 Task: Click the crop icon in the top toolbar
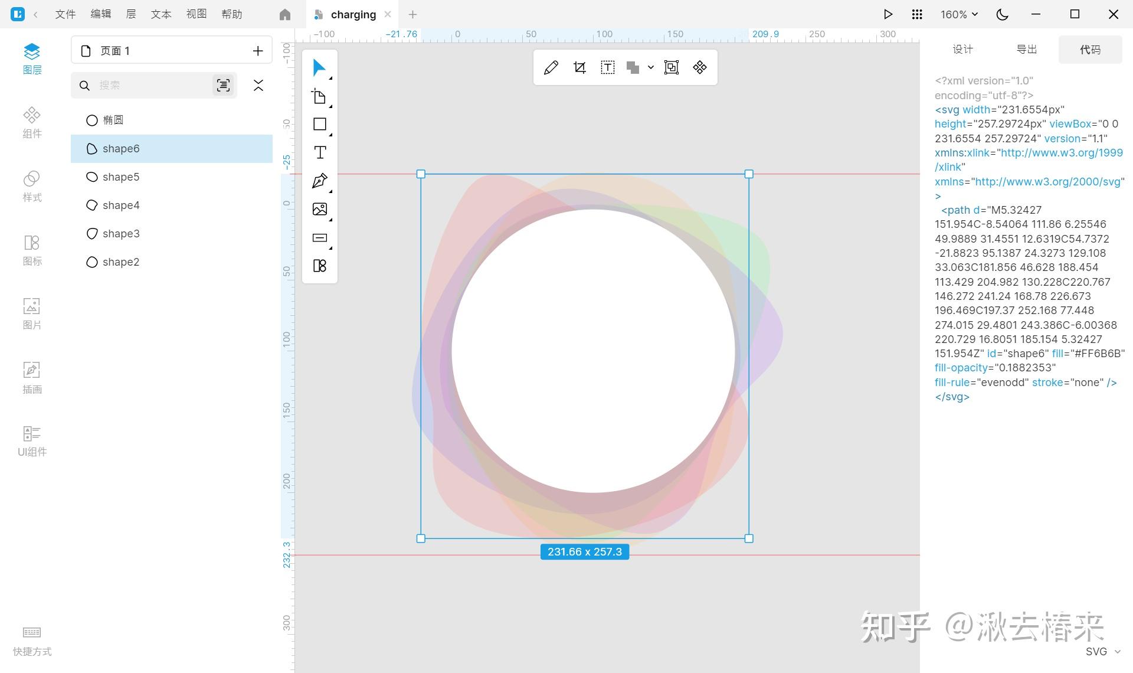(x=579, y=67)
